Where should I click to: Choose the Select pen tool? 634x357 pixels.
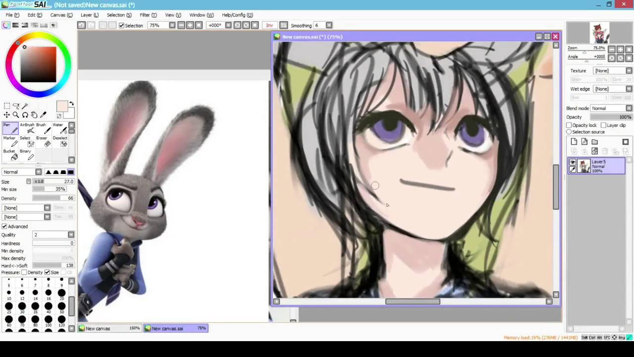point(27,141)
